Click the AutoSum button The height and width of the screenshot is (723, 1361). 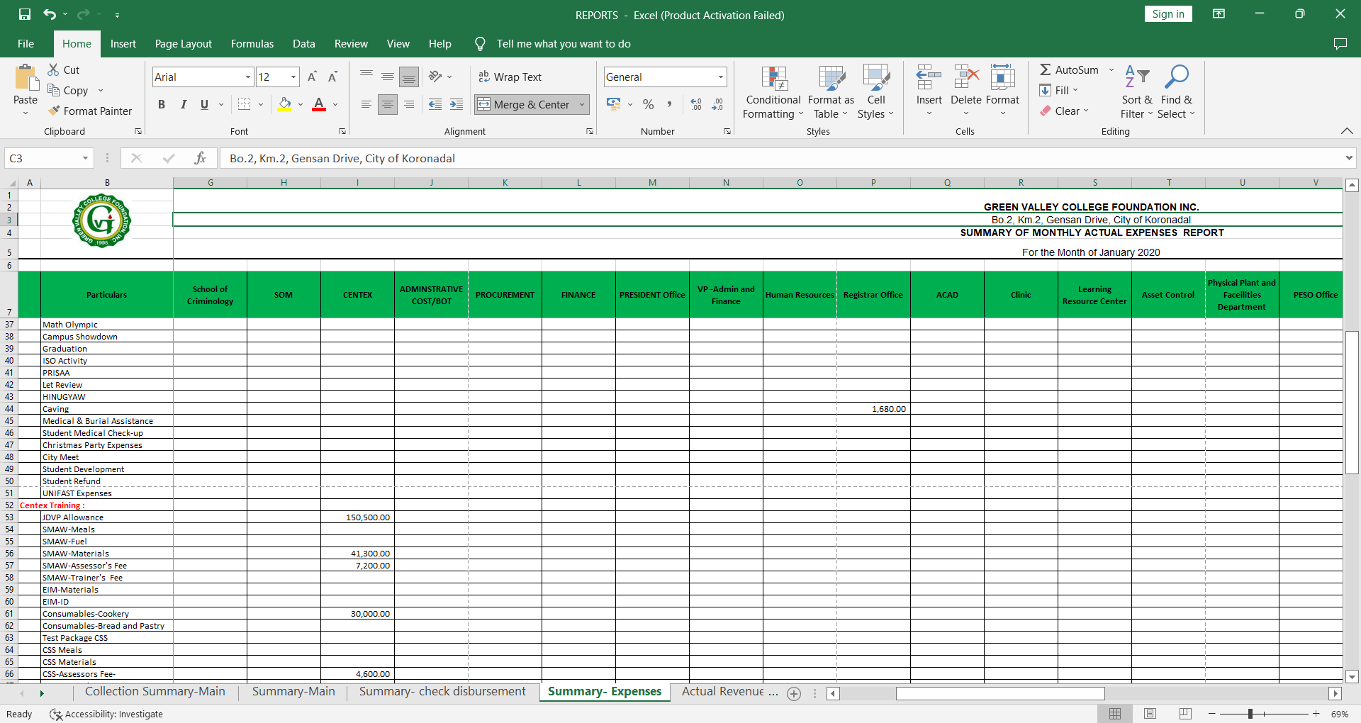(x=1070, y=69)
